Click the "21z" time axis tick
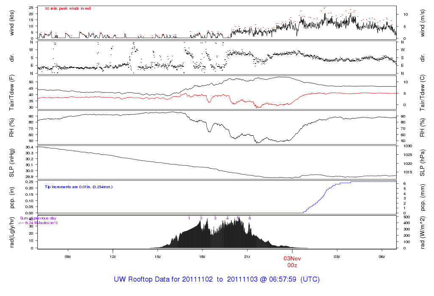Screen dimensions: 434x296 click(x=247, y=257)
